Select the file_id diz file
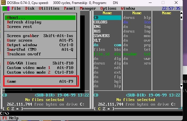The height and width of the screenshot is (121, 187). pos(107,54)
